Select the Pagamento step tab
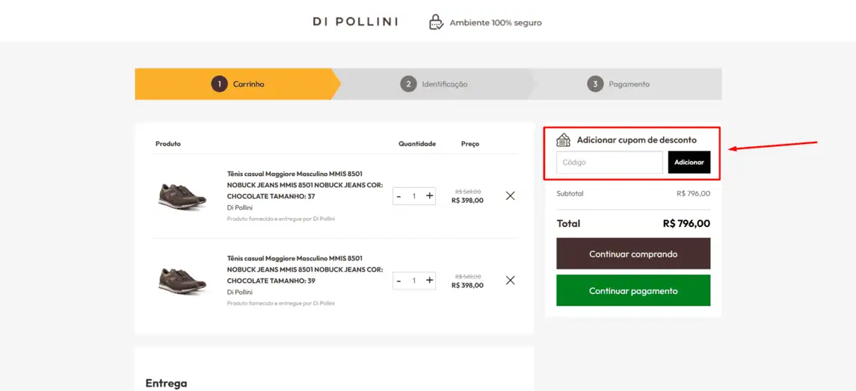The width and height of the screenshot is (856, 391). click(x=618, y=84)
